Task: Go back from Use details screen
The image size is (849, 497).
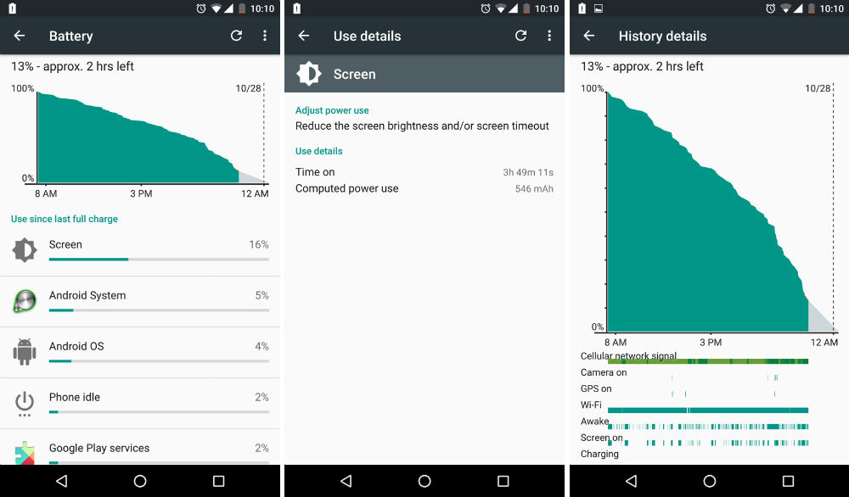Action: pyautogui.click(x=304, y=36)
